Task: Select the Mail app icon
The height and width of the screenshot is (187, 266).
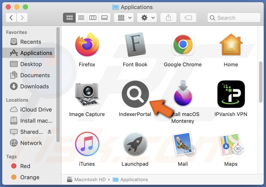Action: click(184, 144)
